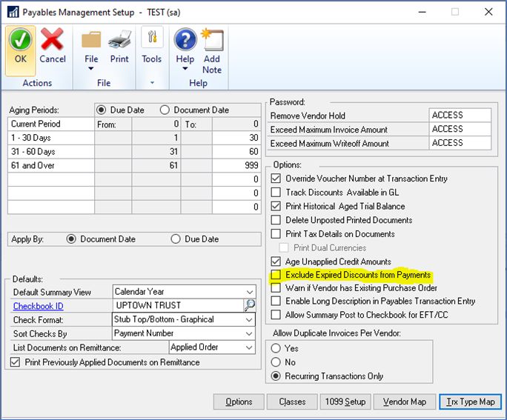
Task: Click Exceed Maximum Invoice Amount password field
Action: point(460,129)
